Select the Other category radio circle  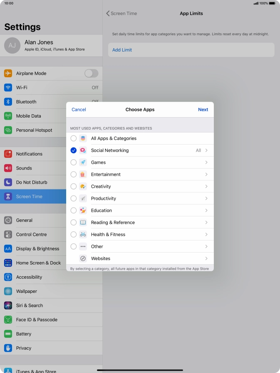pyautogui.click(x=74, y=246)
